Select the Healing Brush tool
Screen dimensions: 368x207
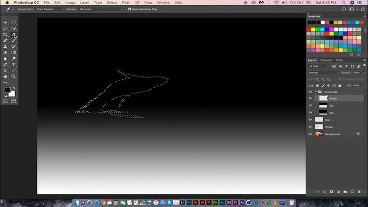tap(5, 41)
